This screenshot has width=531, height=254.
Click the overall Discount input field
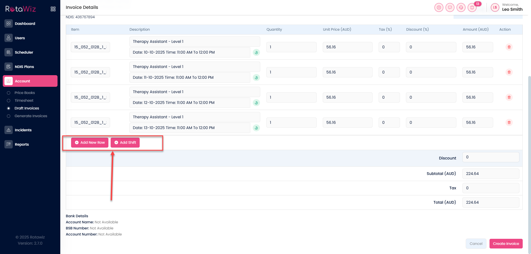(490, 157)
